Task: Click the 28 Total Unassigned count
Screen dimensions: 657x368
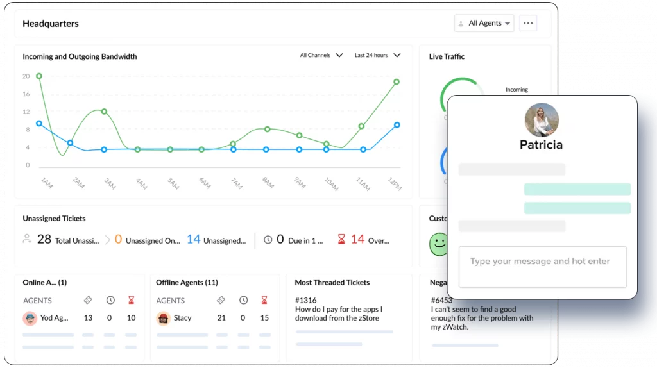Action: [x=44, y=240]
